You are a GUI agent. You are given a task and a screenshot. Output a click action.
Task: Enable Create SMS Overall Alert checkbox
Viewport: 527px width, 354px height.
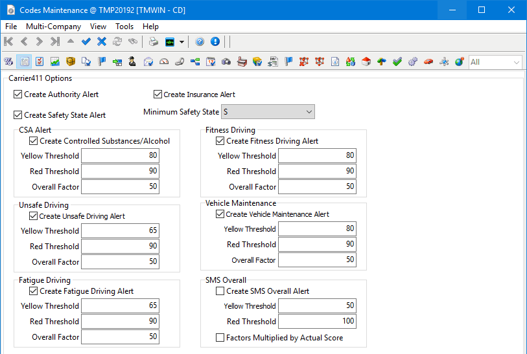pos(220,291)
